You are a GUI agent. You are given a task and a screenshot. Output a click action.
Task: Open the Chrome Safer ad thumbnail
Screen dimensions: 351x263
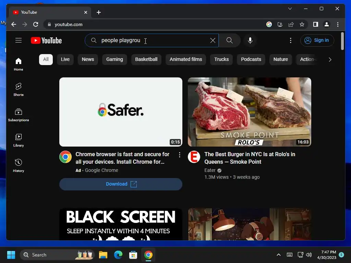pos(121,112)
